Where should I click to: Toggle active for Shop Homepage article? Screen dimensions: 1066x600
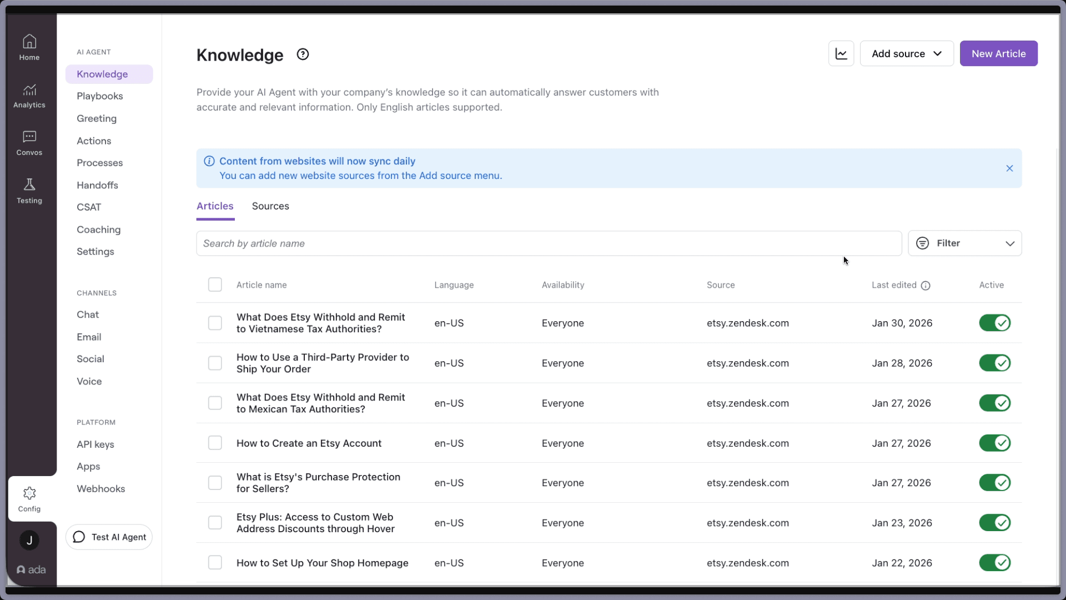tap(994, 563)
